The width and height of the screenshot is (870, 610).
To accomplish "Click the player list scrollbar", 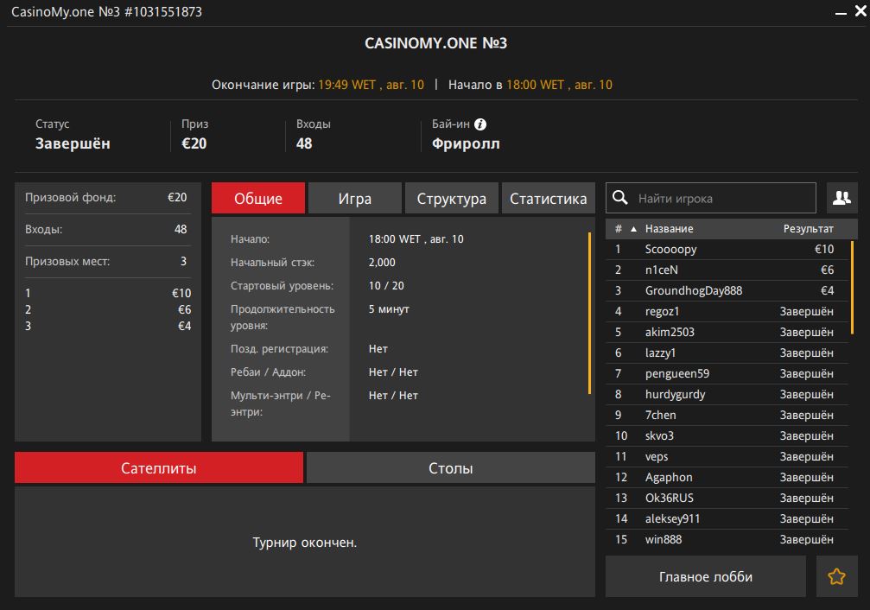I will click(852, 285).
